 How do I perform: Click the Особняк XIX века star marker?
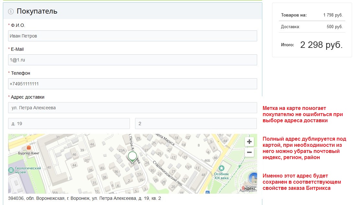click(x=222, y=168)
